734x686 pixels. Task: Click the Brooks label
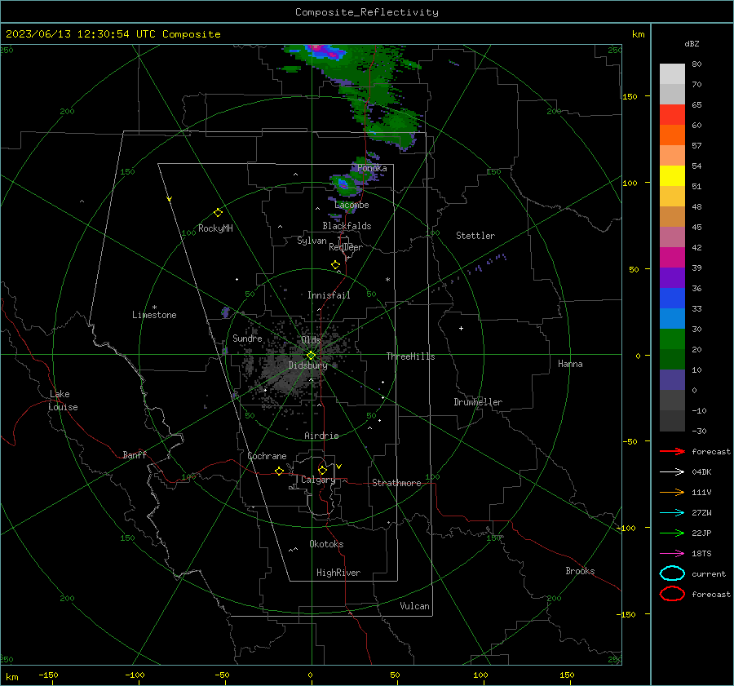tap(580, 571)
